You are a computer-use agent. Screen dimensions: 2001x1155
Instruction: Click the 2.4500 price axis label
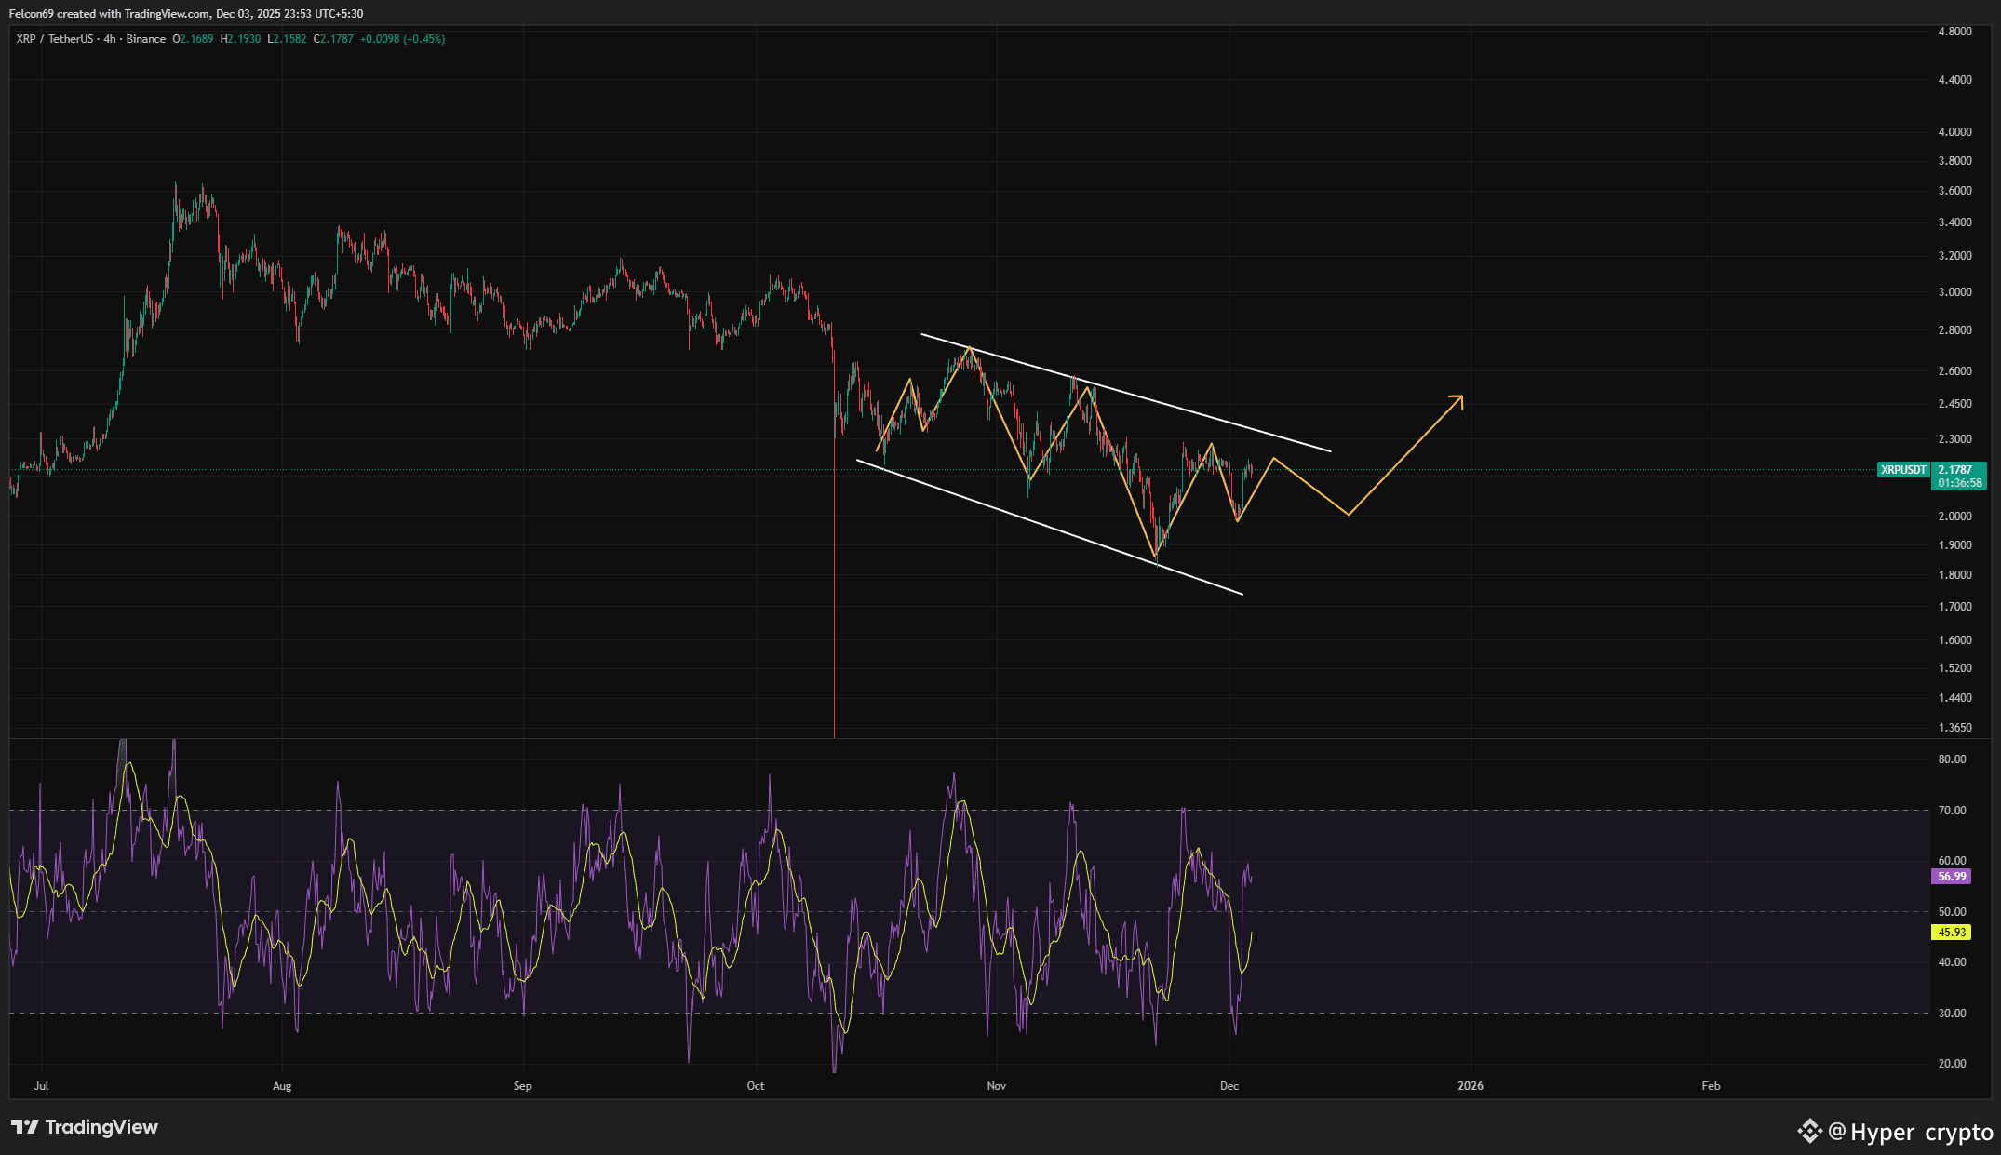click(x=1954, y=404)
